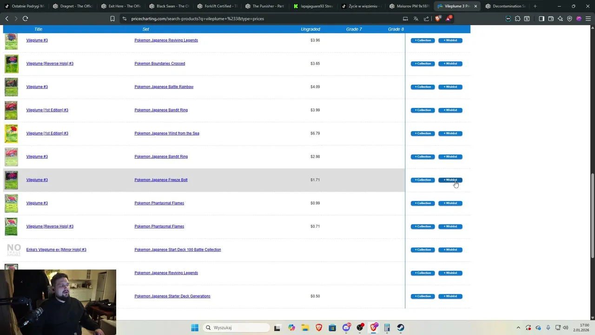Image resolution: width=595 pixels, height=335 pixels.
Task: Open Calculator from the taskbar
Action: tap(387, 328)
